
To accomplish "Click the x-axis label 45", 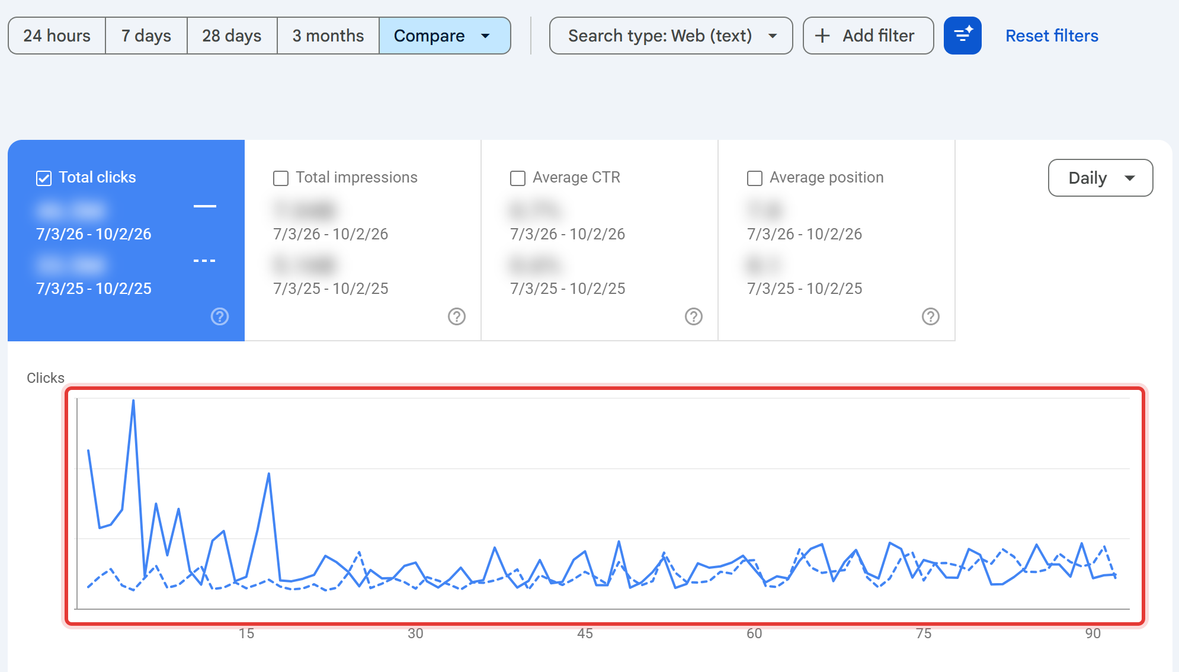I will pos(585,633).
